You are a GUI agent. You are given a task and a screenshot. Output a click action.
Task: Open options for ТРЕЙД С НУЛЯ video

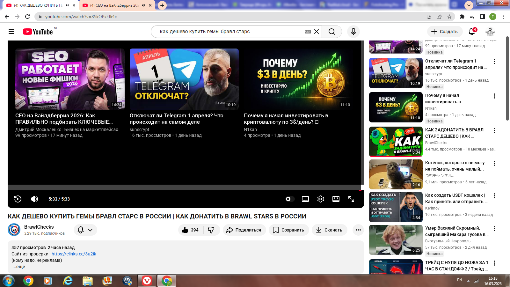coord(495,263)
